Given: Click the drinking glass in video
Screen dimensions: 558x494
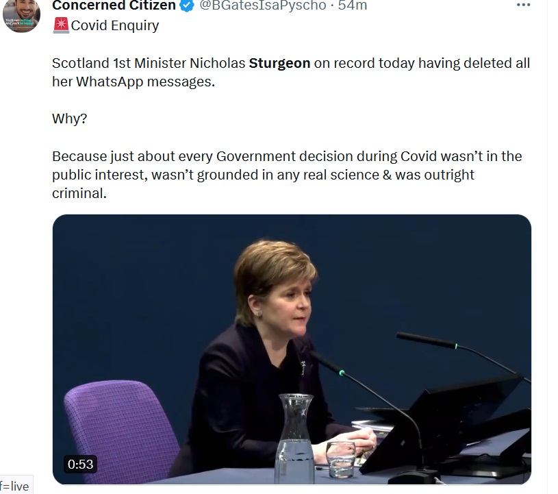Looking at the screenshot, I should (340, 460).
